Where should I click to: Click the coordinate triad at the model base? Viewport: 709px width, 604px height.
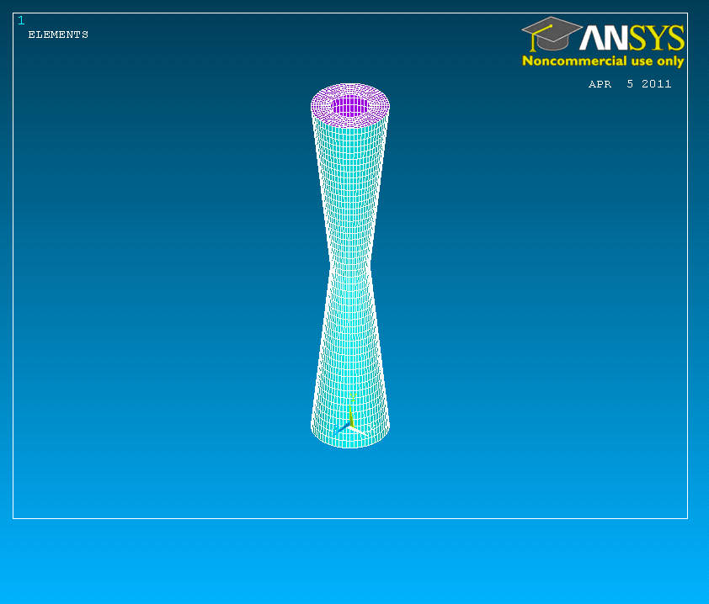(351, 416)
